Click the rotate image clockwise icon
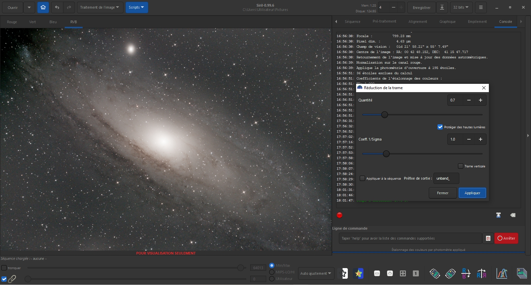Image resolution: width=531 pixels, height=285 pixels. [x=450, y=273]
